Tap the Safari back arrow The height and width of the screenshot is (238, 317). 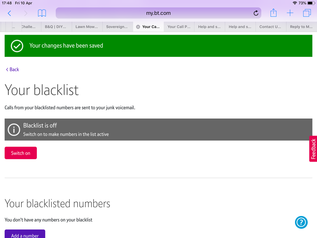click(9, 13)
